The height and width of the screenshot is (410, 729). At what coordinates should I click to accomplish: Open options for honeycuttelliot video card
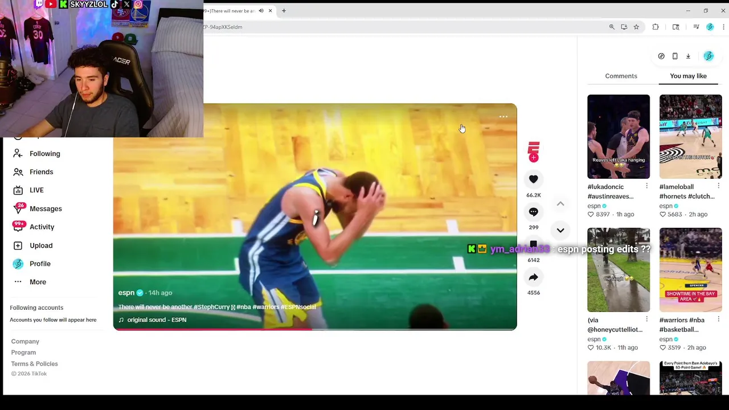click(x=646, y=319)
